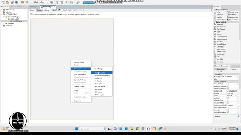Click the Build Project hammer icon

coord(57,2)
